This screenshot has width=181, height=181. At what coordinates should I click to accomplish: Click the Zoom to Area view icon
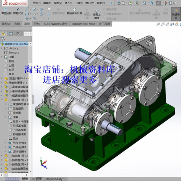click(163, 24)
